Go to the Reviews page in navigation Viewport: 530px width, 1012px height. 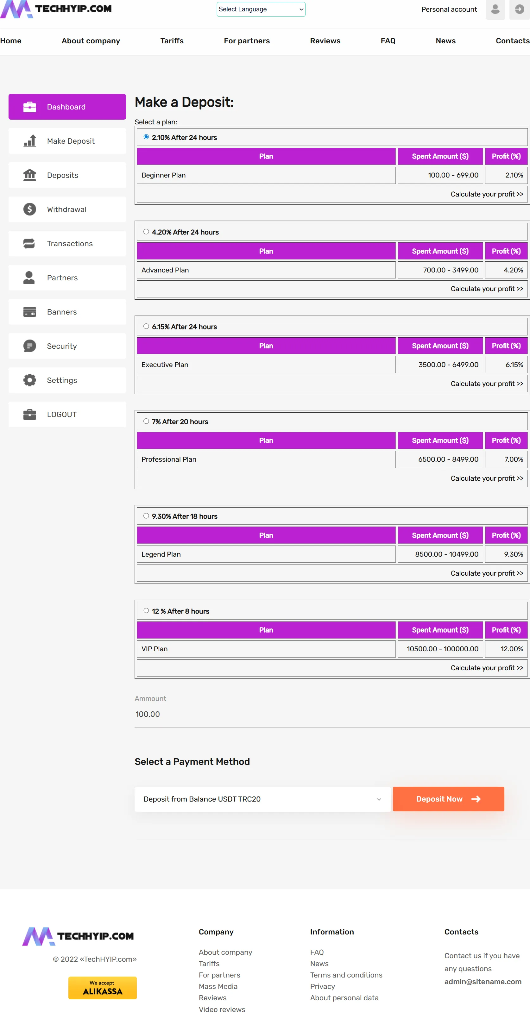(x=325, y=41)
